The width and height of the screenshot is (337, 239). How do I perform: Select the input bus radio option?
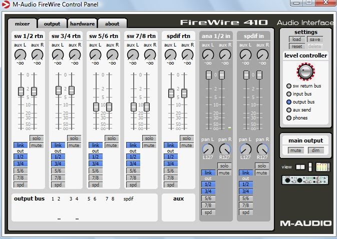(x=289, y=94)
